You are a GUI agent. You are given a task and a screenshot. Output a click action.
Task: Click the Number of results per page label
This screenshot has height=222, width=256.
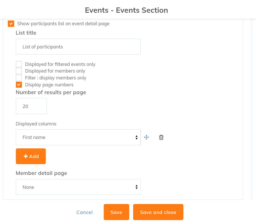51,92
